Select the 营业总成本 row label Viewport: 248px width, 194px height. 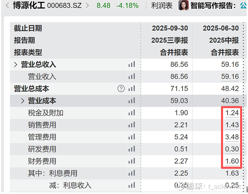tap(32, 88)
